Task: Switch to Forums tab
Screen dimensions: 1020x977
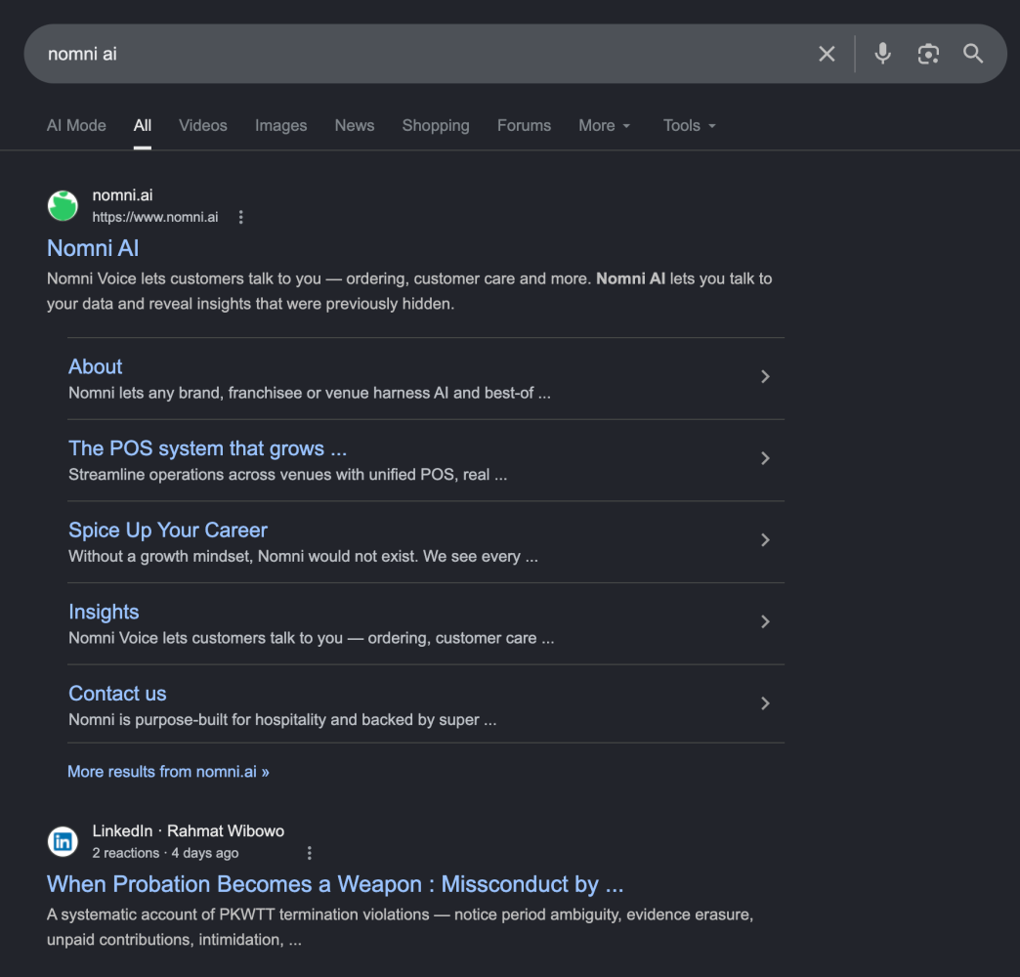Action: pos(525,125)
